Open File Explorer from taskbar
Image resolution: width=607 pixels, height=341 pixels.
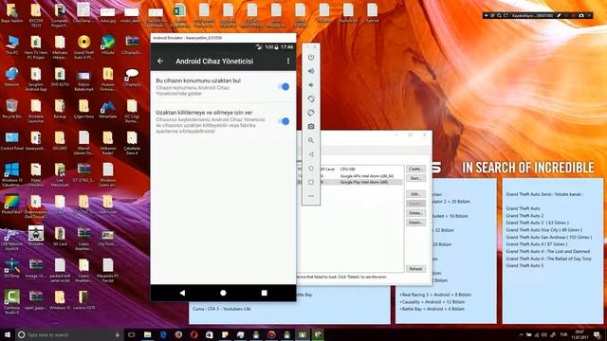148,334
